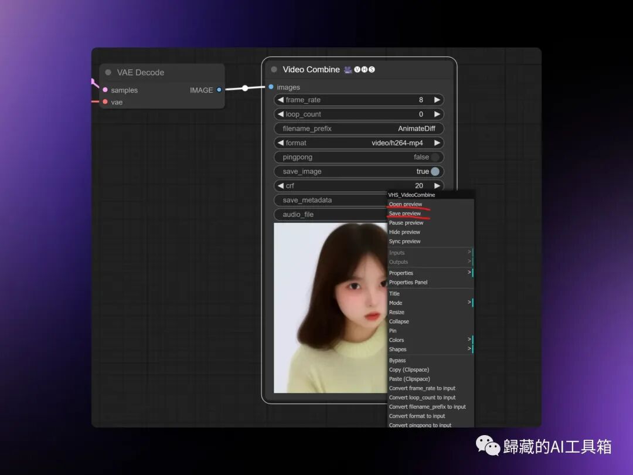Click the VAE Decode node collapse dot
633x475 pixels.
click(x=108, y=72)
